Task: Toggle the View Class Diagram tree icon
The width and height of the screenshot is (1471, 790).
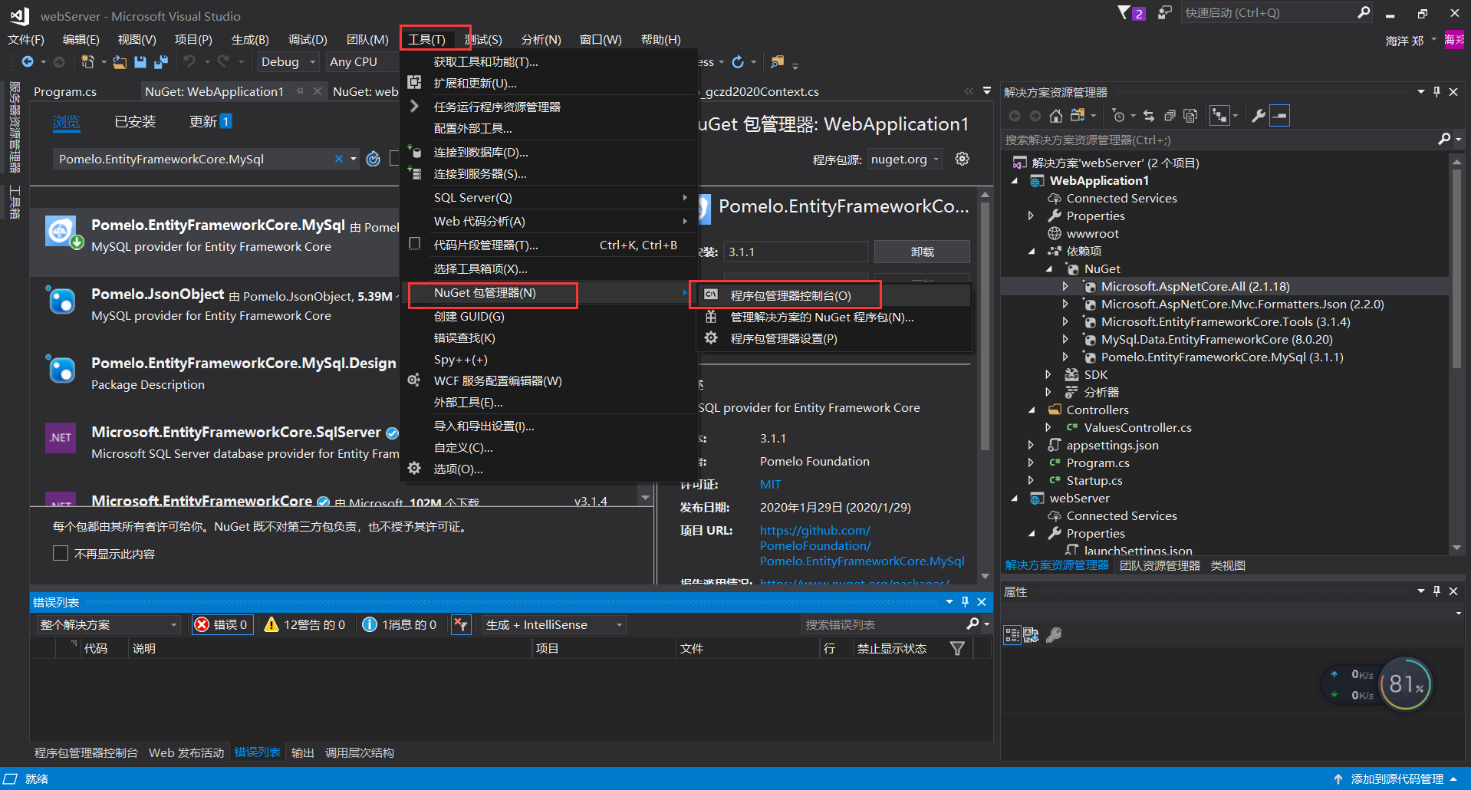Action: [1219, 116]
